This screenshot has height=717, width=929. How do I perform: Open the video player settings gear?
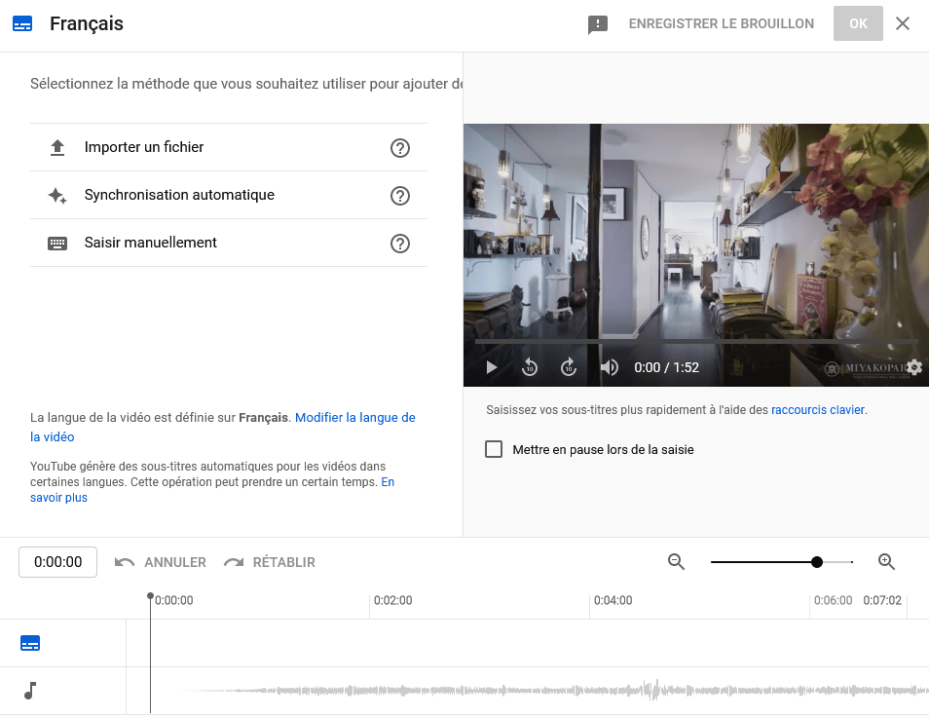pos(913,367)
